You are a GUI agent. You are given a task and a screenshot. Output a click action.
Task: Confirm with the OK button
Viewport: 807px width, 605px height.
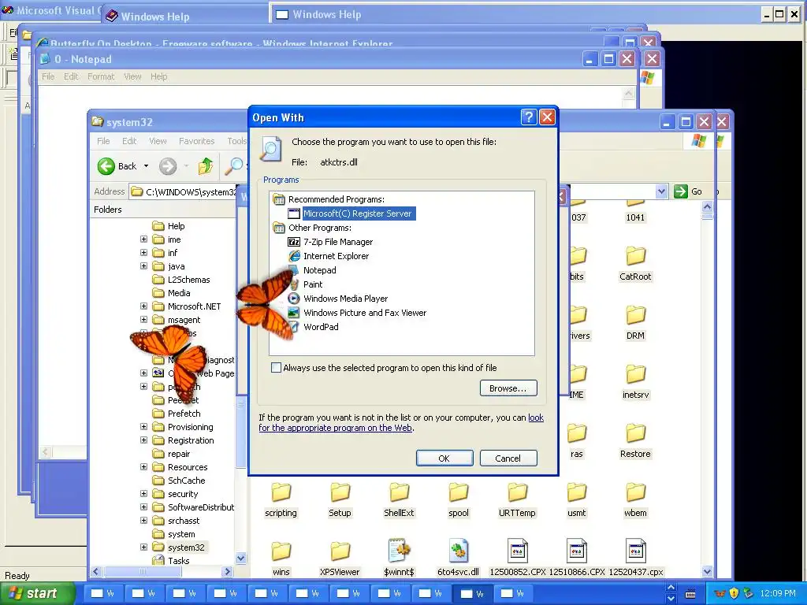tap(444, 458)
